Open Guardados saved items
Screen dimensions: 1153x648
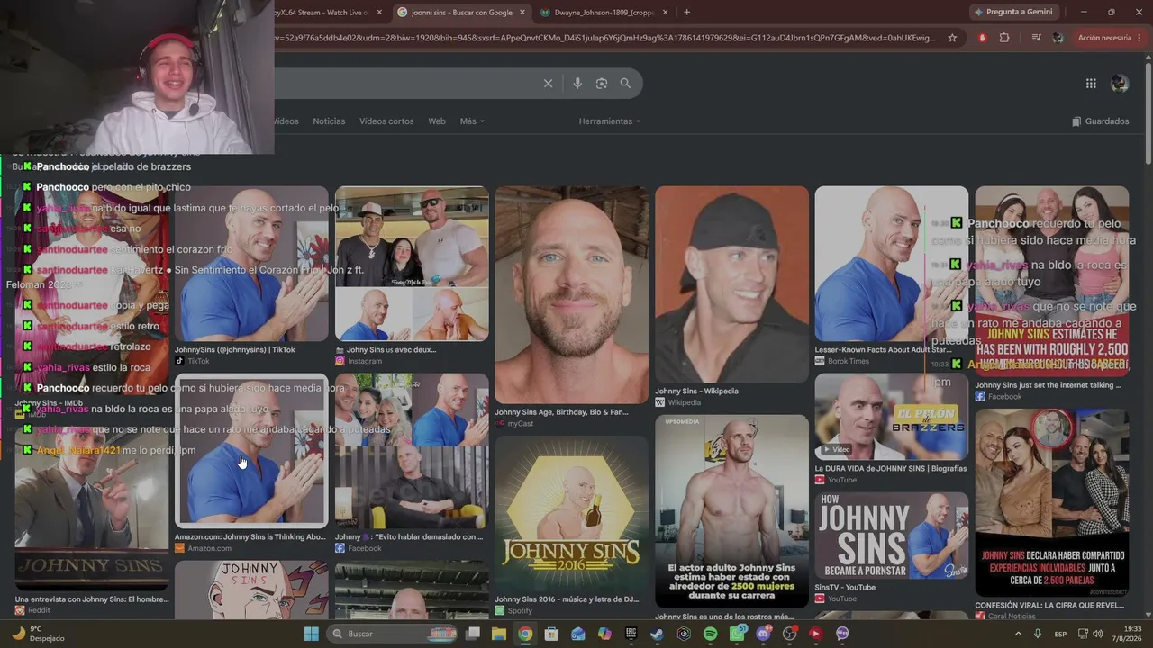click(x=1100, y=121)
